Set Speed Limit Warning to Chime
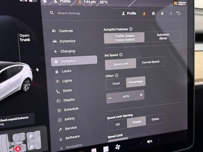The height and width of the screenshot is (152, 203). [x=155, y=119]
